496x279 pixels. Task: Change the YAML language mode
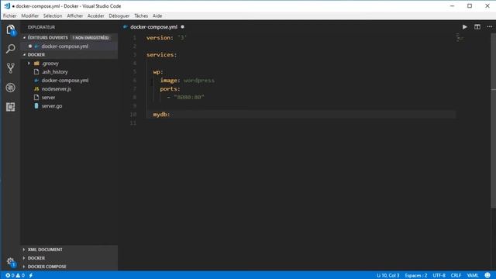click(x=473, y=276)
